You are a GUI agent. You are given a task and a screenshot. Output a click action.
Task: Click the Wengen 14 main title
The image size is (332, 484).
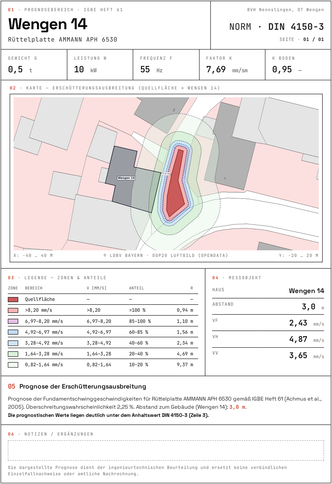[48, 24]
